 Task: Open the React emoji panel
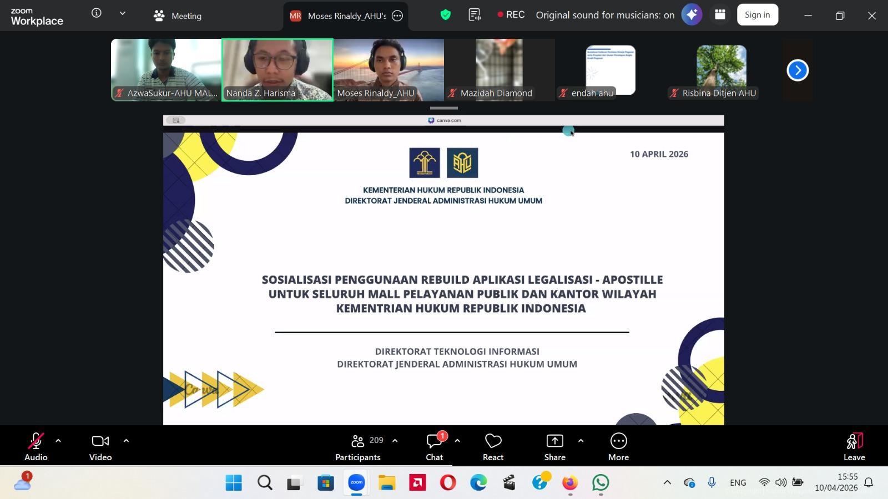coord(493,447)
